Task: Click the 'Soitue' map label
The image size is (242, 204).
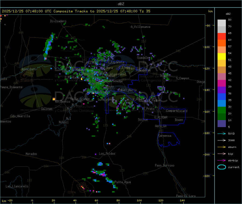Action: pos(143,120)
